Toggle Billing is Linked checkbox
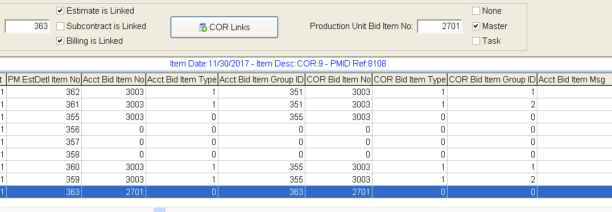This screenshot has height=212, width=612. pyautogui.click(x=60, y=41)
